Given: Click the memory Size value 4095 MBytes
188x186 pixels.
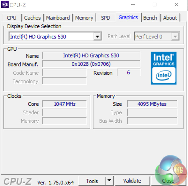Looking at the screenshot, I should point(152,104).
